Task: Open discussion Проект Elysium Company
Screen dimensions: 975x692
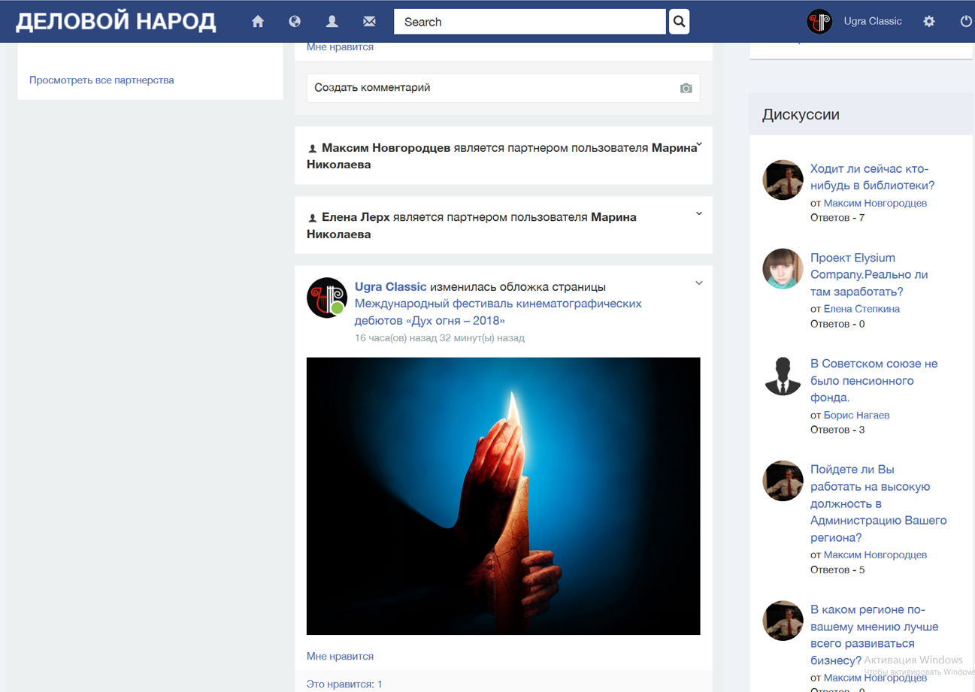Action: pyautogui.click(x=869, y=274)
